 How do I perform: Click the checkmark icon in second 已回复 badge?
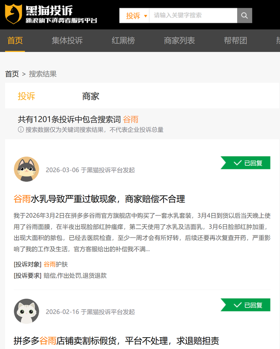click(x=238, y=305)
